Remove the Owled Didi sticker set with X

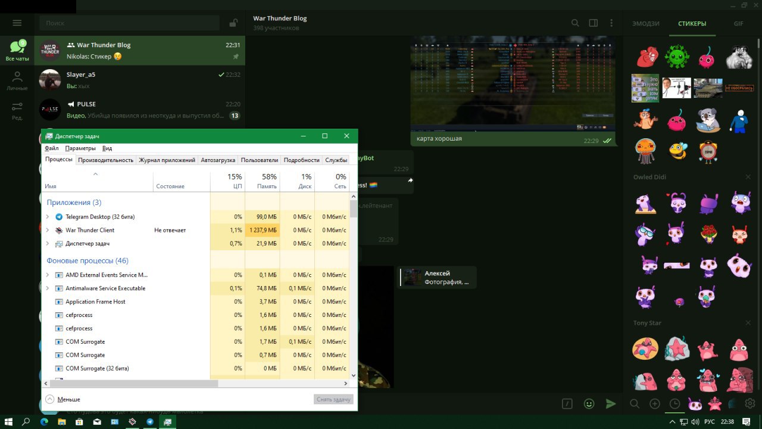tap(748, 177)
